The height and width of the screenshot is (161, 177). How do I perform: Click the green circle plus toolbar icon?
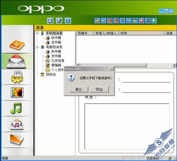[x=154, y=21]
